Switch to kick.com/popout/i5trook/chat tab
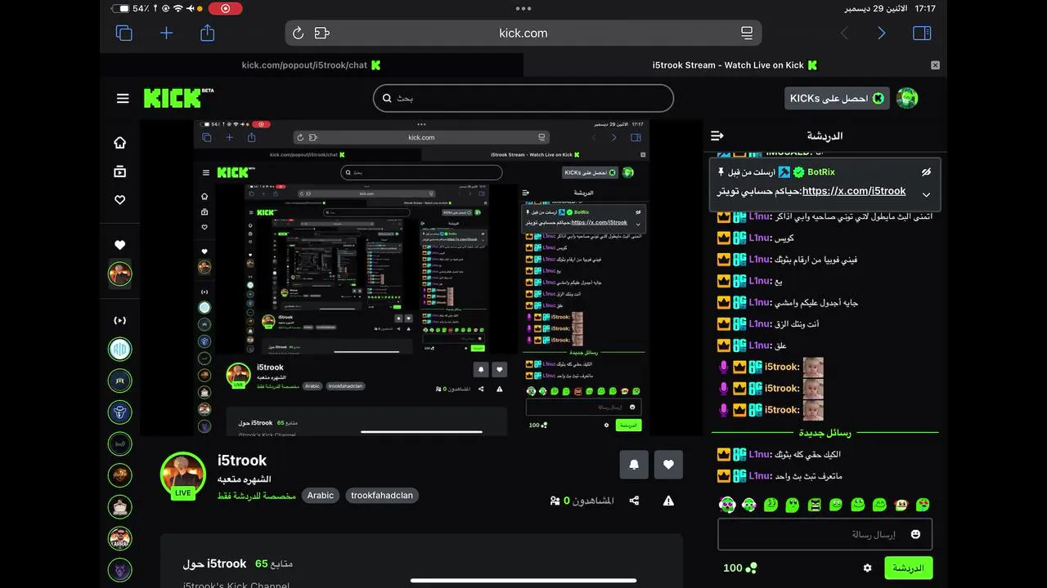The height and width of the screenshot is (588, 1047). pos(312,65)
